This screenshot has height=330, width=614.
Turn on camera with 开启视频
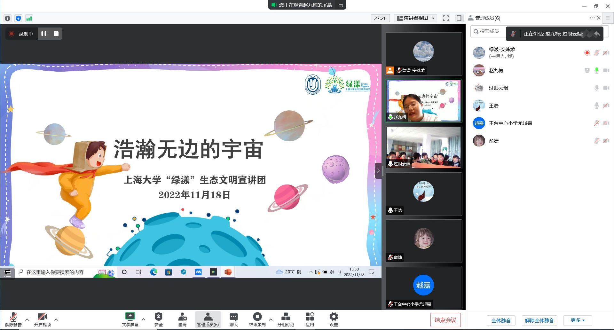pos(42,317)
